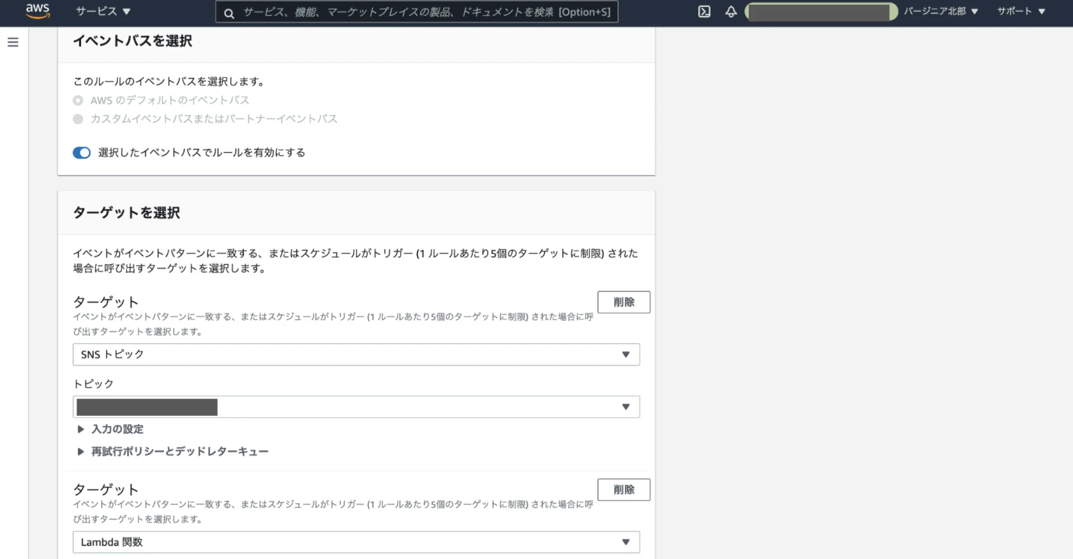Open the トピック selection dropdown
Image resolution: width=1073 pixels, height=559 pixels.
point(356,407)
